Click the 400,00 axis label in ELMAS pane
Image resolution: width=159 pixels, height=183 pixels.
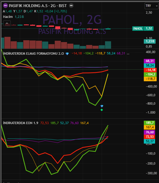coord(151,52)
